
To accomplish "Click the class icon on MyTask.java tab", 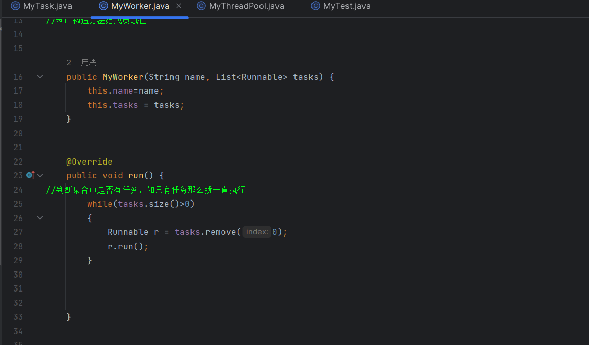I will [x=15, y=6].
